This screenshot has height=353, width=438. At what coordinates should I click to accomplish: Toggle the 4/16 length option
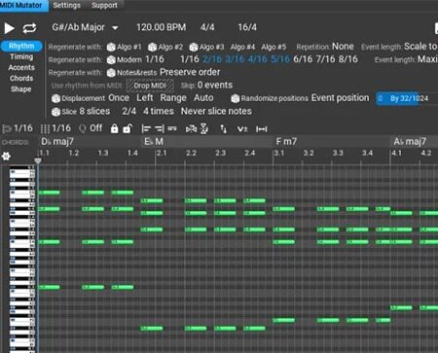click(x=257, y=59)
